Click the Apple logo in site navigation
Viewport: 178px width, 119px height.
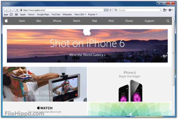pyautogui.click(x=6, y=21)
